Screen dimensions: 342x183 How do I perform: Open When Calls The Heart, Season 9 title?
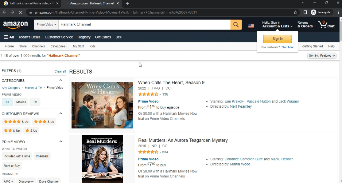point(171,83)
